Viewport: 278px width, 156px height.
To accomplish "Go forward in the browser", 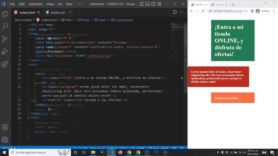I will (x=197, y=11).
